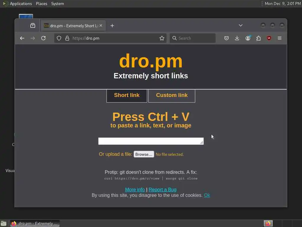Click the Browse... file upload button
This screenshot has width=302, height=227.
(144, 154)
